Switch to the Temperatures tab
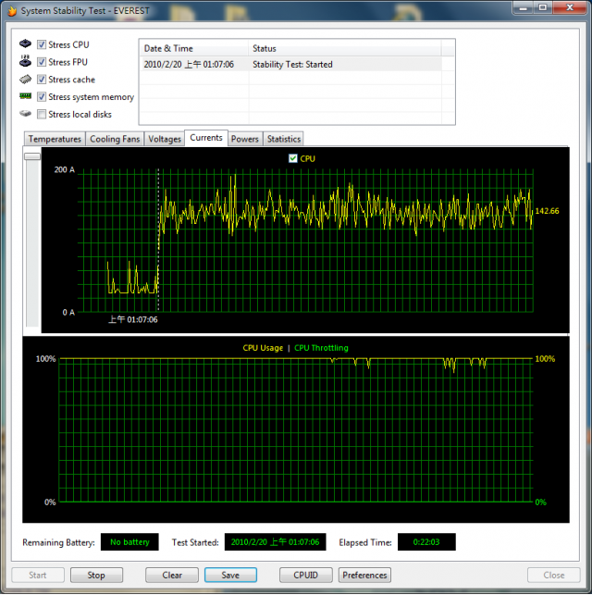 pyautogui.click(x=55, y=139)
